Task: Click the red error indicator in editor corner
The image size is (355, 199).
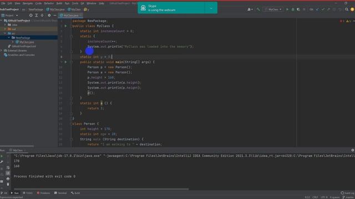Action: pos(342,21)
